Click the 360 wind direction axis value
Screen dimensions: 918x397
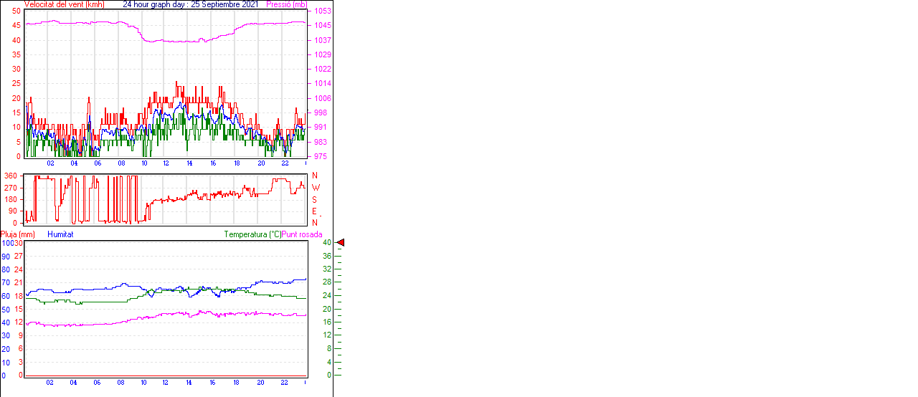[11, 176]
